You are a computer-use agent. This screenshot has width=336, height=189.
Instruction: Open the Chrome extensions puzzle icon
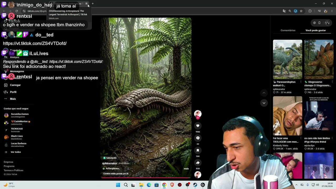310,11
